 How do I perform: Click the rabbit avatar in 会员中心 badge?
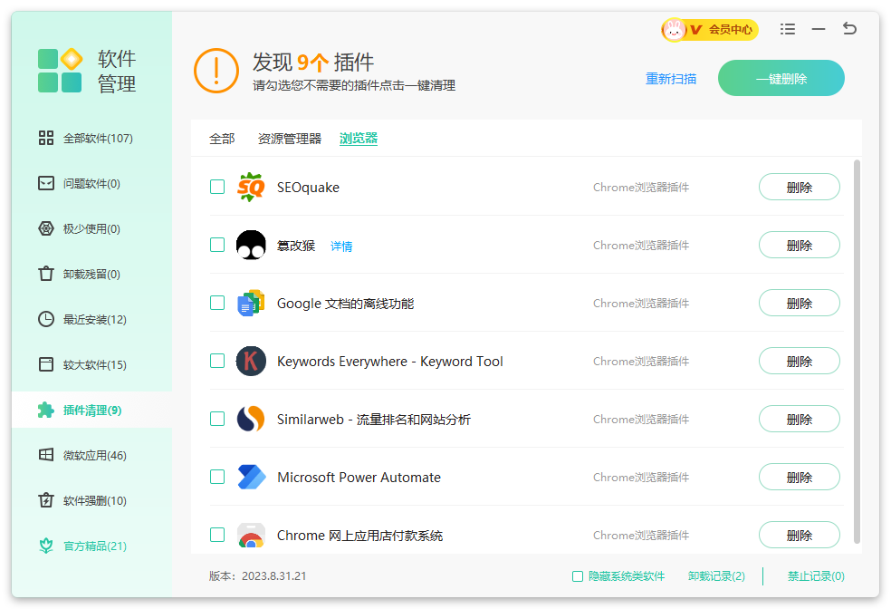point(674,30)
